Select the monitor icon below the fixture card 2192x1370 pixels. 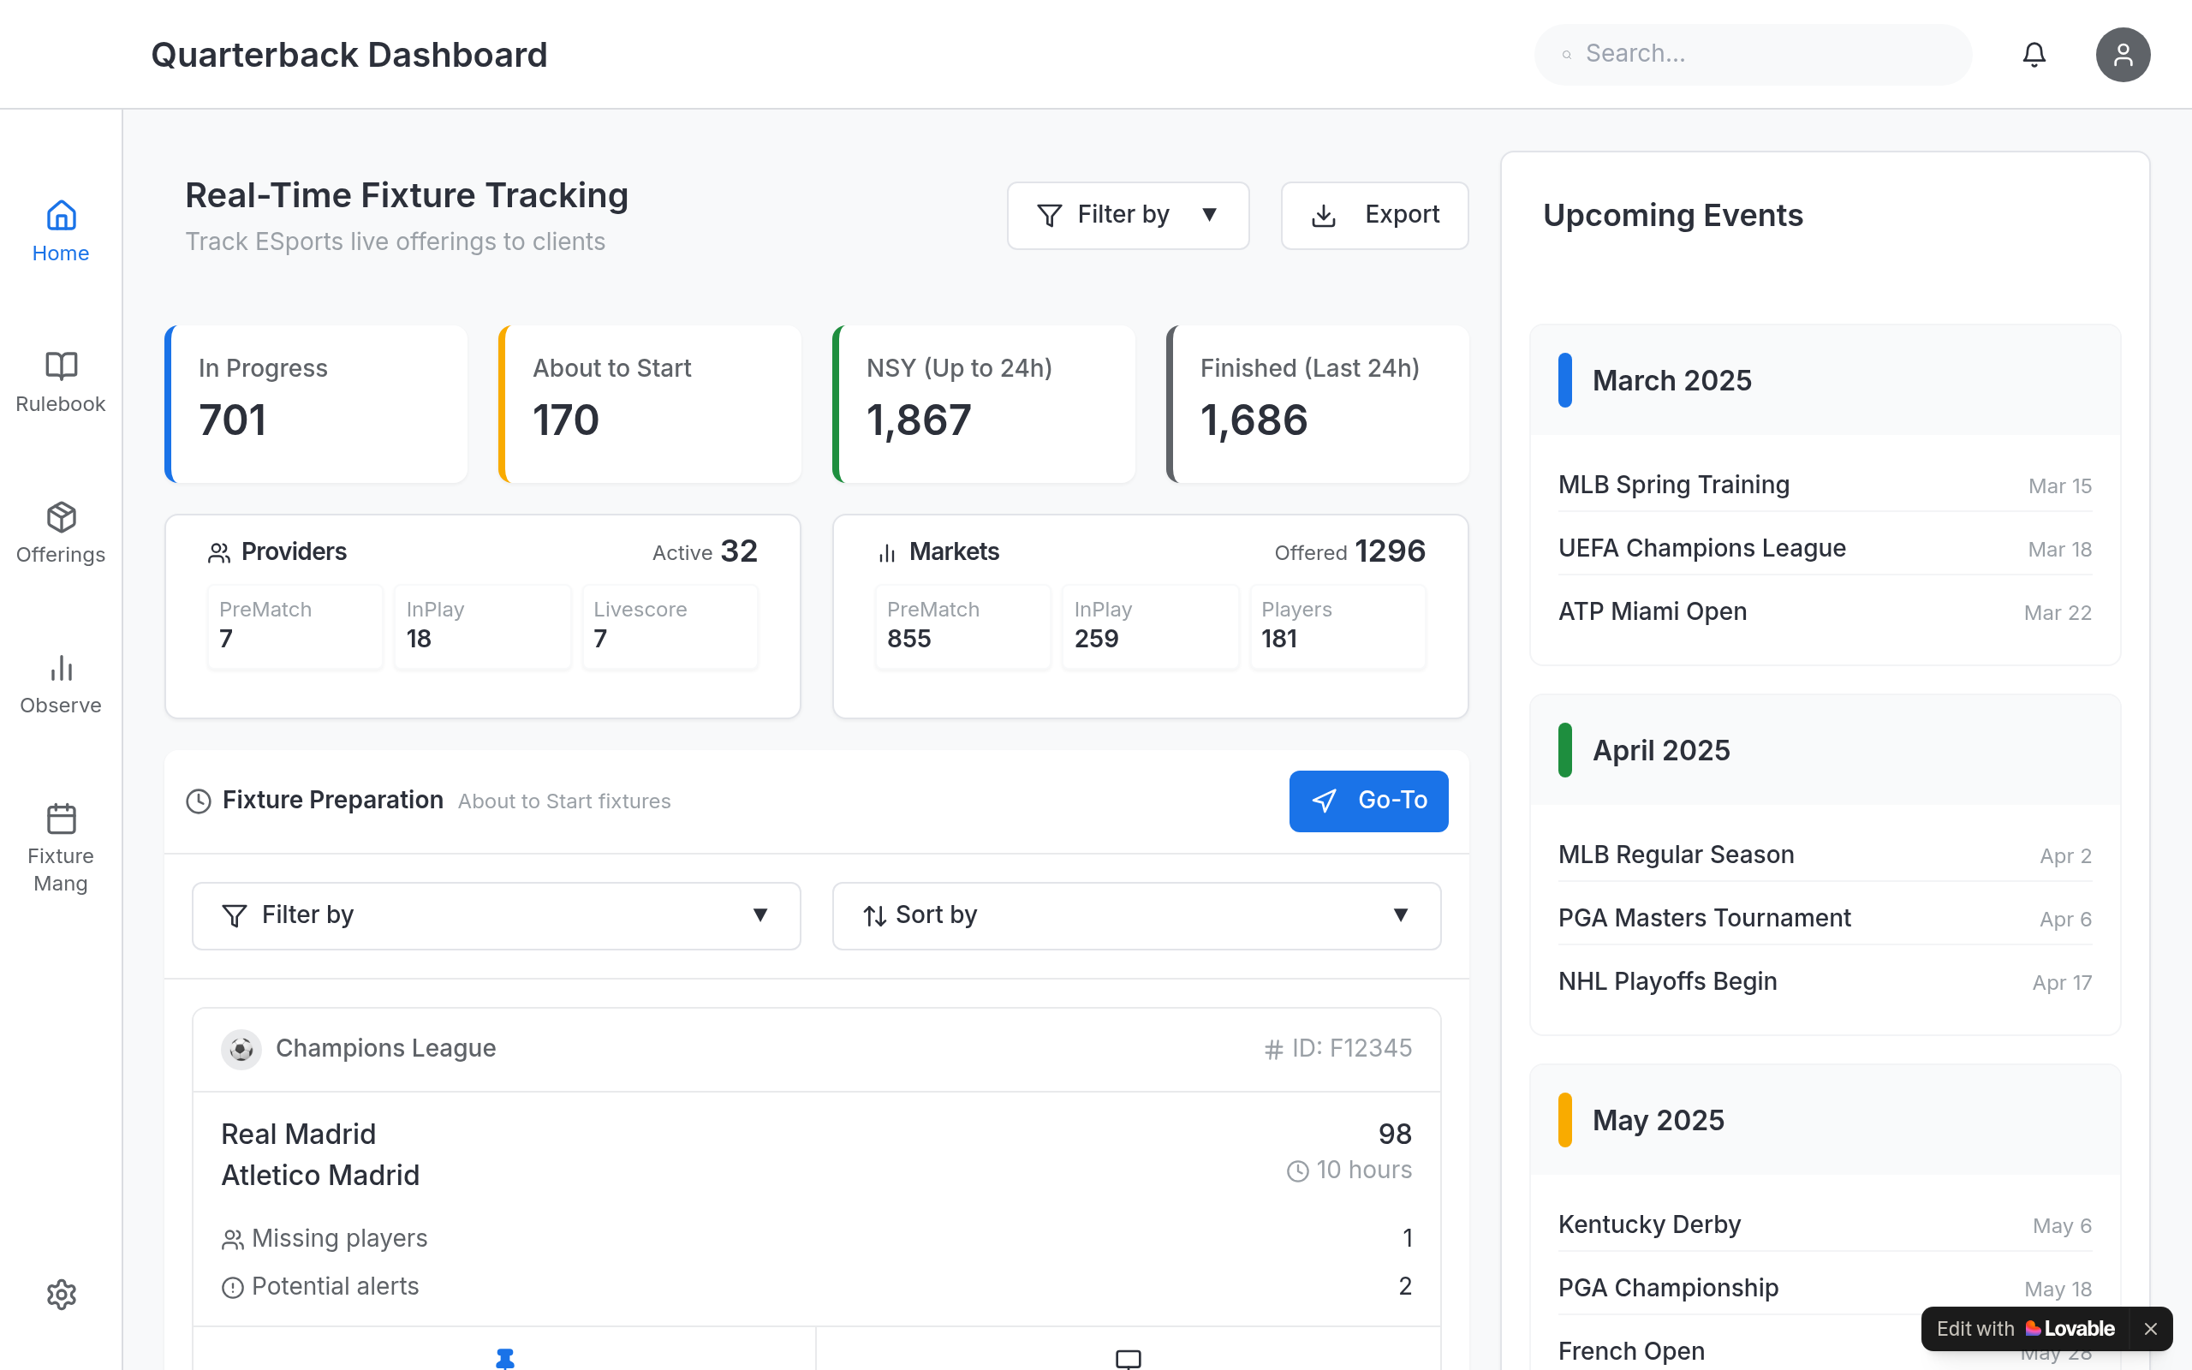1128,1358
